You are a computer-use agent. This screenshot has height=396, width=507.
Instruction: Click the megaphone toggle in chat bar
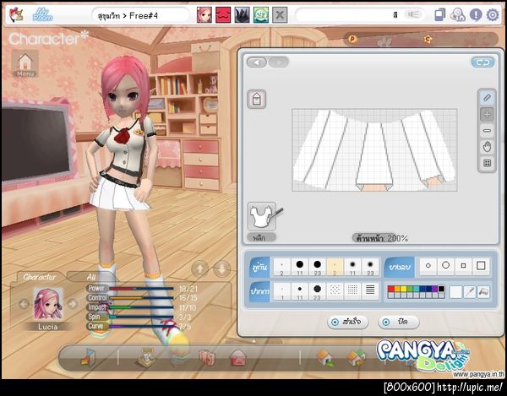pyautogui.click(x=413, y=15)
